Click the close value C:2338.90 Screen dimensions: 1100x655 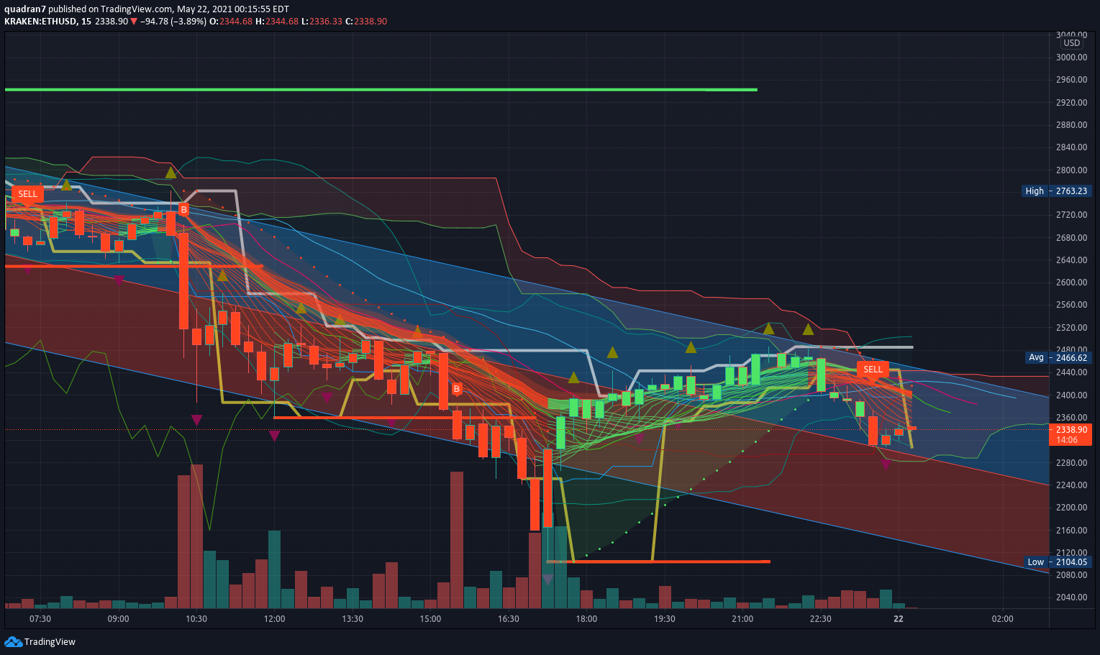pos(366,22)
